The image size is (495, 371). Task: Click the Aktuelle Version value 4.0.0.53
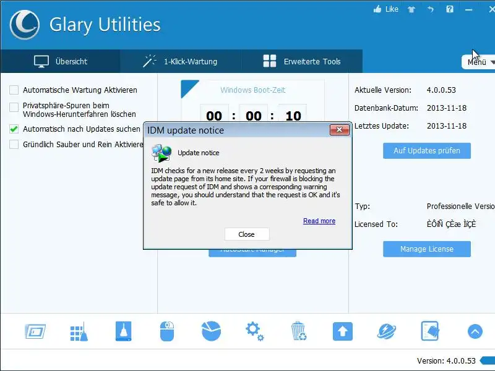tap(441, 90)
